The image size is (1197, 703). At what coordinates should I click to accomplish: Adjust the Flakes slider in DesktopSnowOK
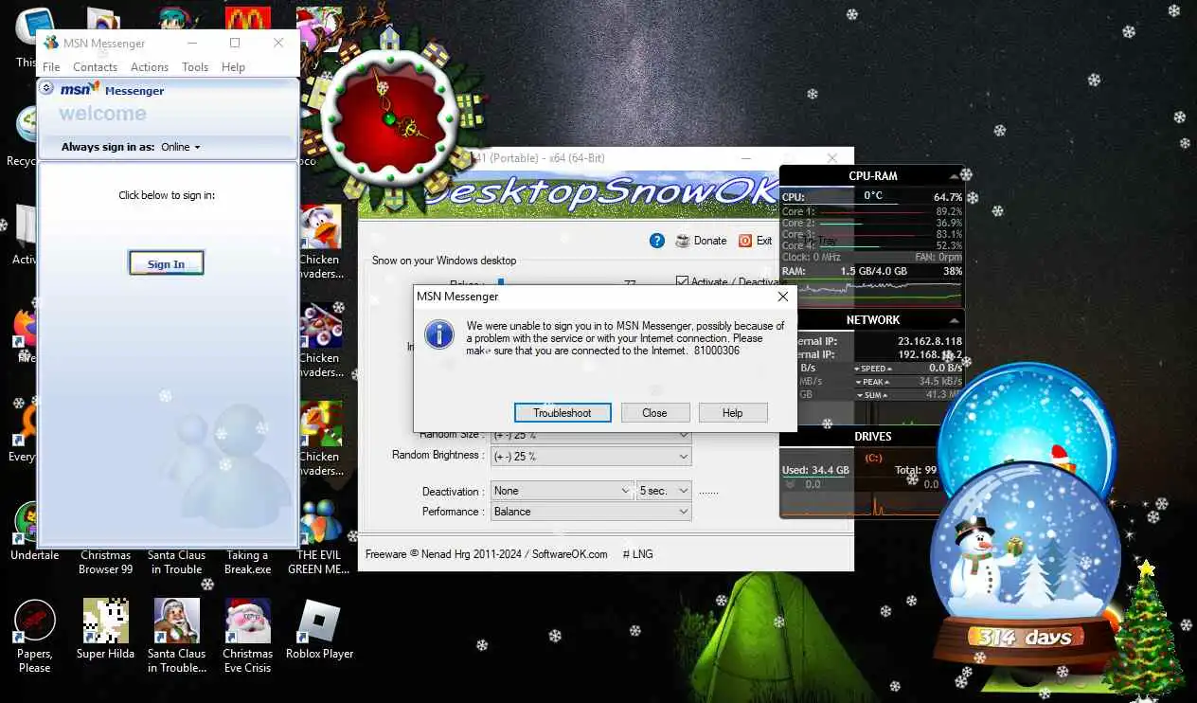tap(501, 281)
